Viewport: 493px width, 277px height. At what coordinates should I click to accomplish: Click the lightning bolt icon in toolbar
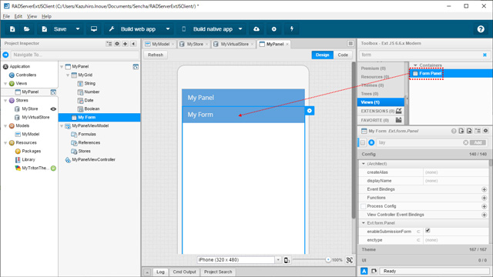[291, 29]
